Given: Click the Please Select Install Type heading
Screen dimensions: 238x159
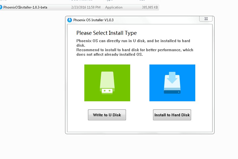Looking at the screenshot, I should click(107, 33).
